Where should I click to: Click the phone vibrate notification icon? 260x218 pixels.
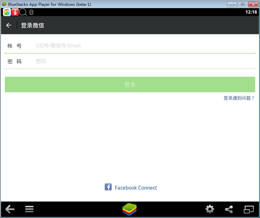(31, 12)
